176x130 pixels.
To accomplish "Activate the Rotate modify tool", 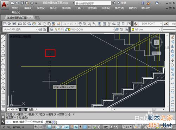I will [172, 65].
